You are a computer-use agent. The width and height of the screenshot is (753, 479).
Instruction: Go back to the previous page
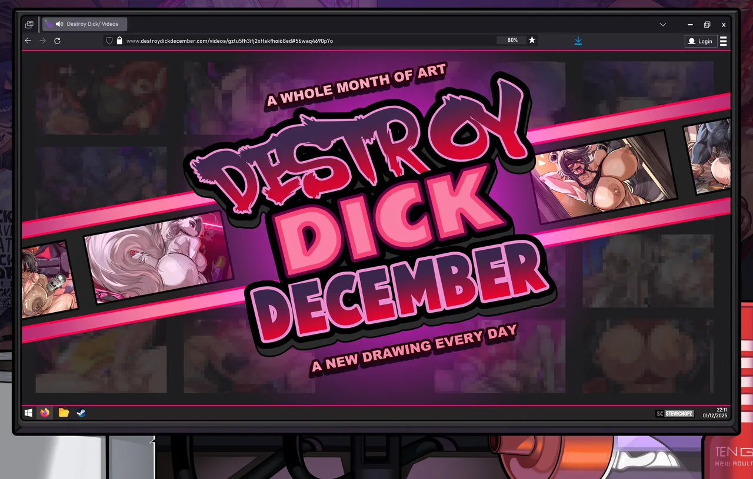(28, 41)
